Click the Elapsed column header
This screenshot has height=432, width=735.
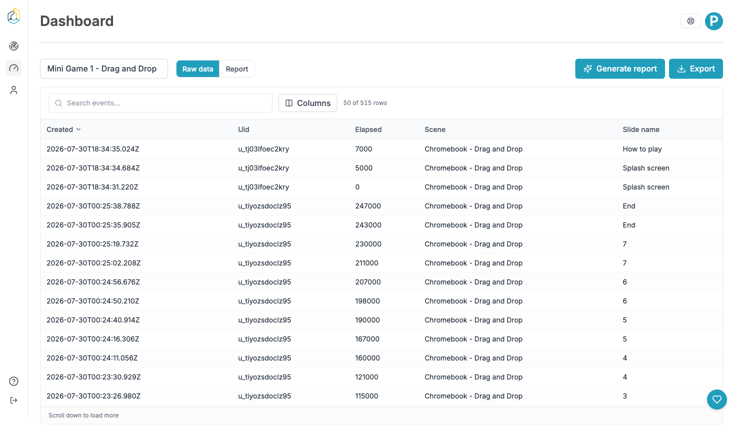pos(368,129)
